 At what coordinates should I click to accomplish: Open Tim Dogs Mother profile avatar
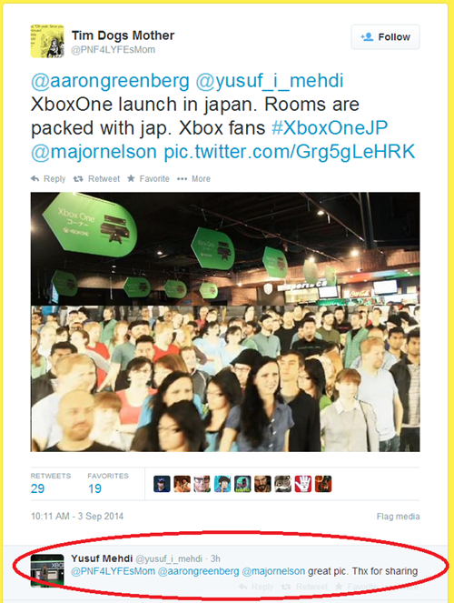[47, 41]
